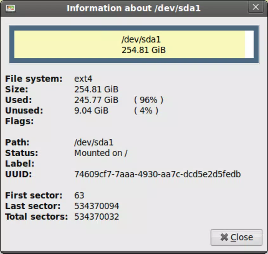Click the title text Information about /dev/sda1
This screenshot has width=268, height=254.
click(134, 8)
